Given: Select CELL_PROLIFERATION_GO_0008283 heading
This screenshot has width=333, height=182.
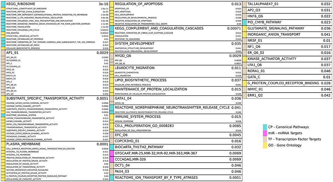Looking at the screenshot, I should point(144,126).
